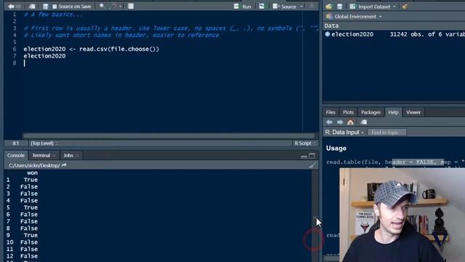
Task: Expand election2020 data object details
Action: tap(328, 34)
